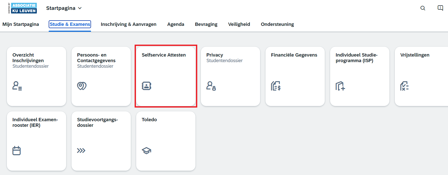The height and width of the screenshot is (175, 448).
Task: Click the Startpagina title text
Action: click(61, 8)
